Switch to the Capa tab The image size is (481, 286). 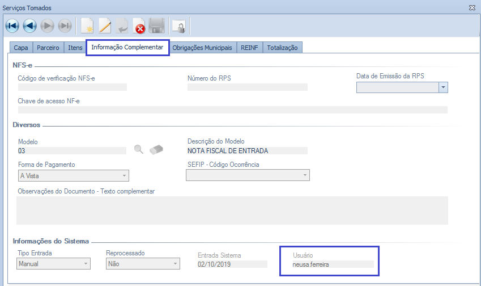[x=21, y=48]
